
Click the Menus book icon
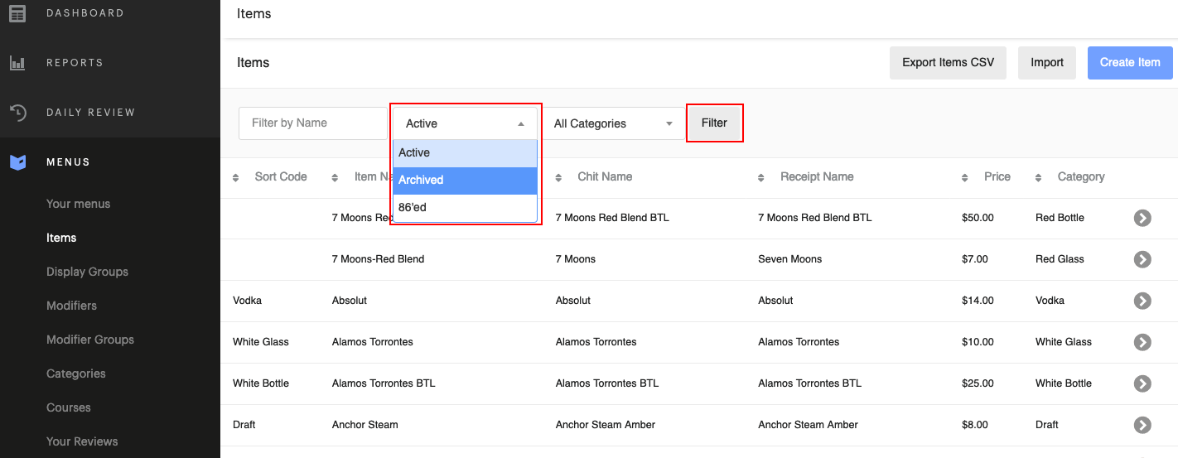click(17, 162)
